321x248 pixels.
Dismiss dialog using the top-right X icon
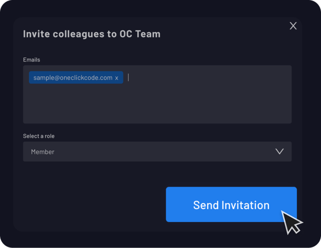[293, 26]
